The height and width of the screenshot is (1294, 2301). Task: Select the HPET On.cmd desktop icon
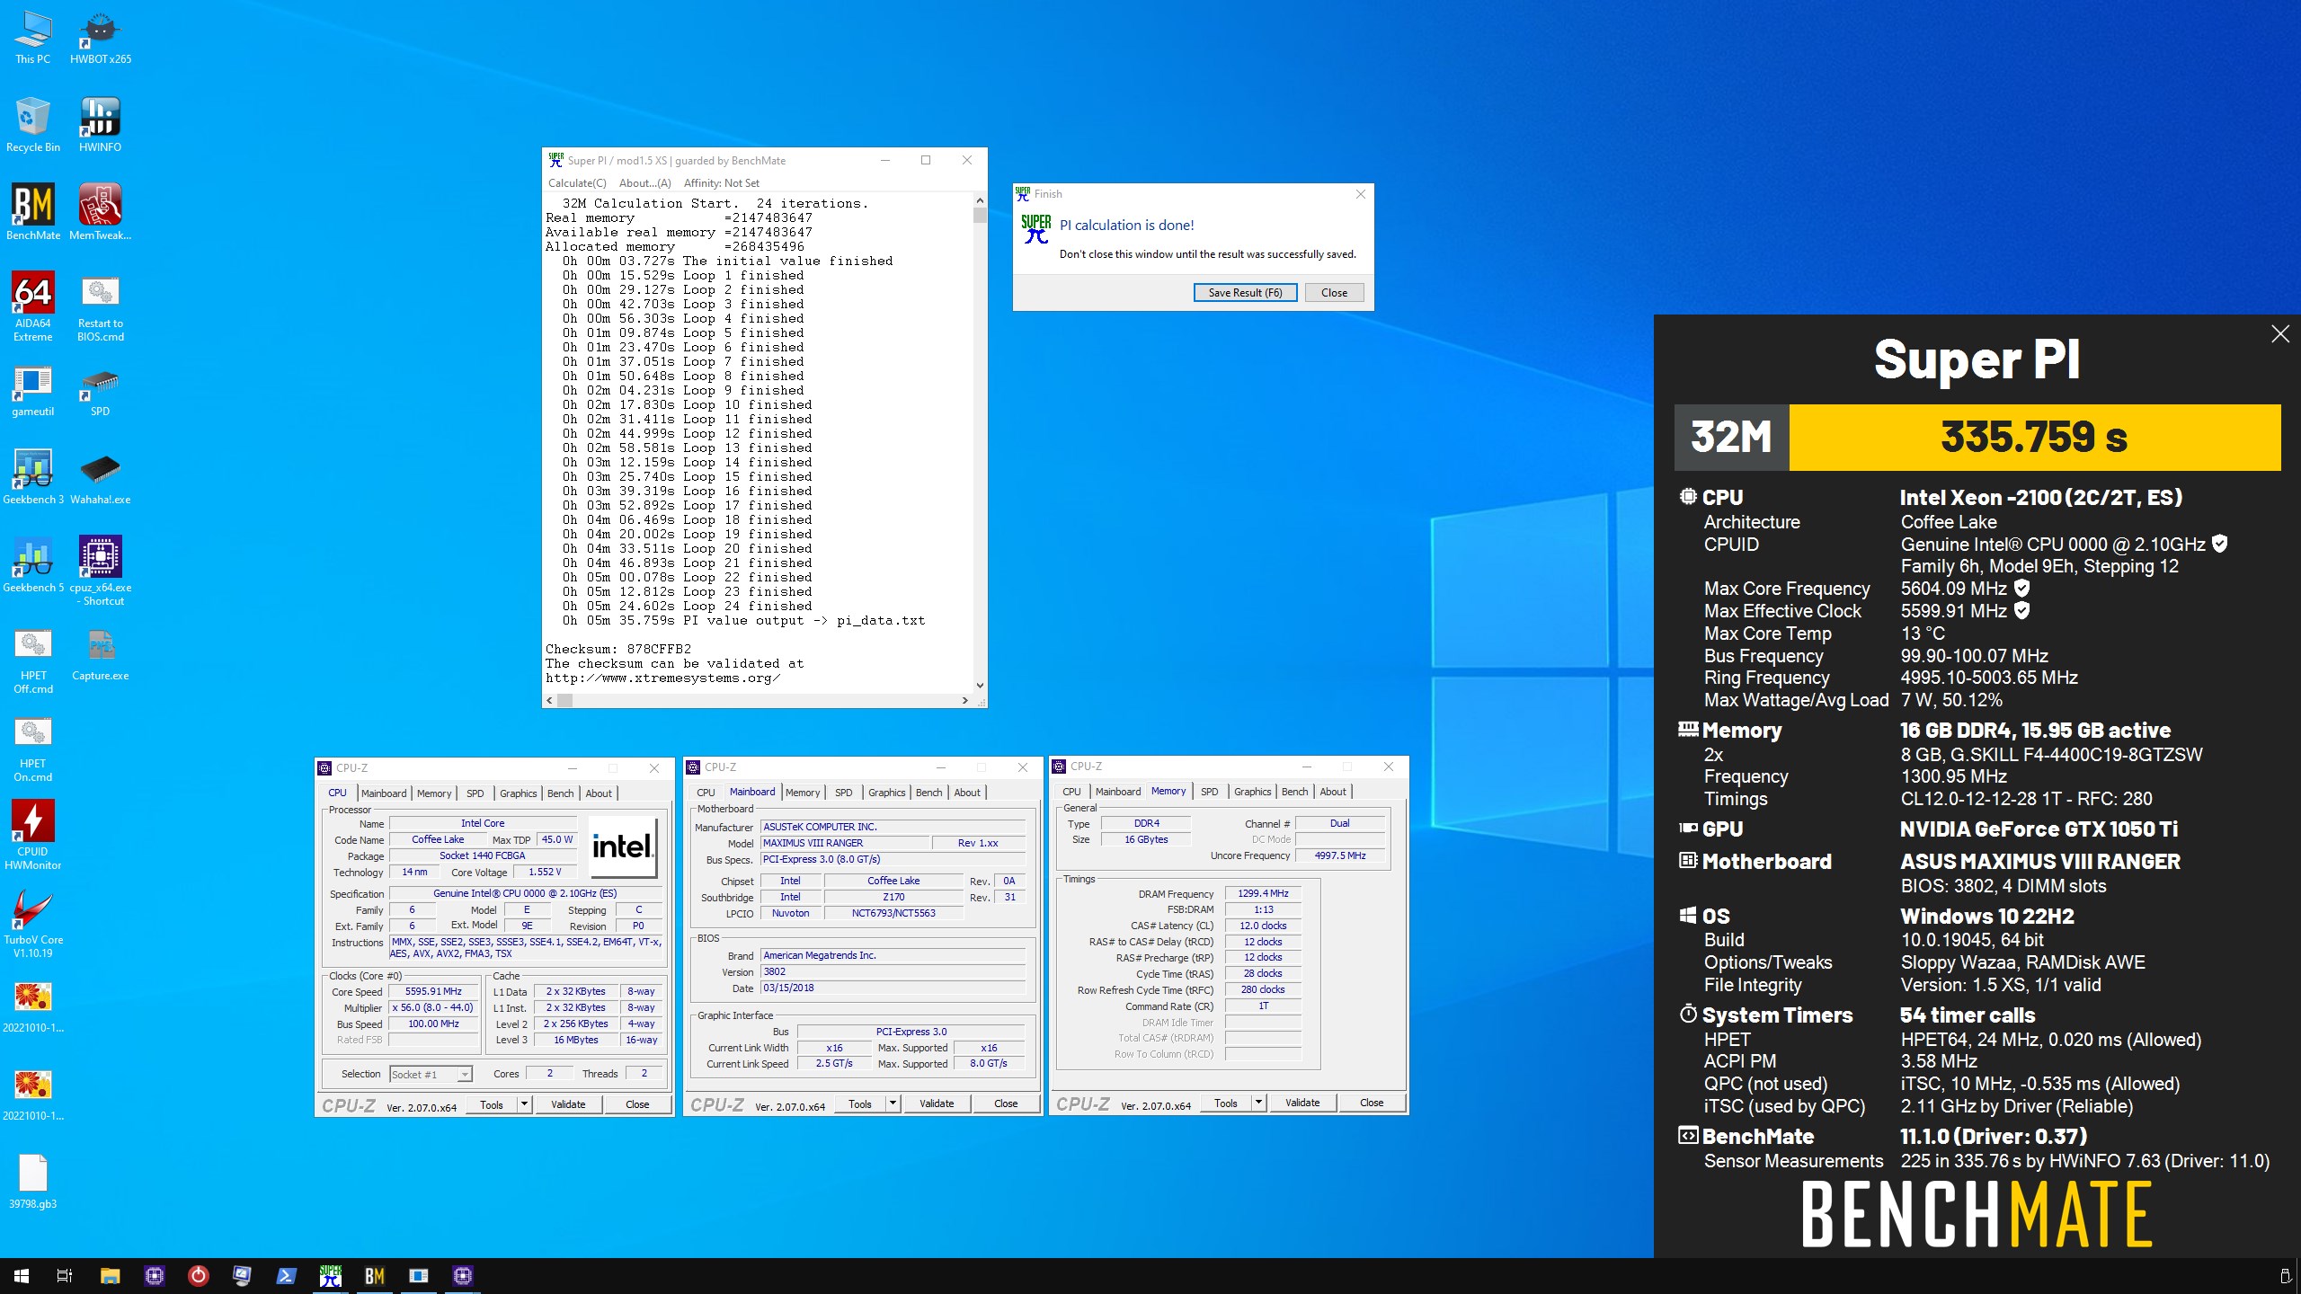(32, 748)
